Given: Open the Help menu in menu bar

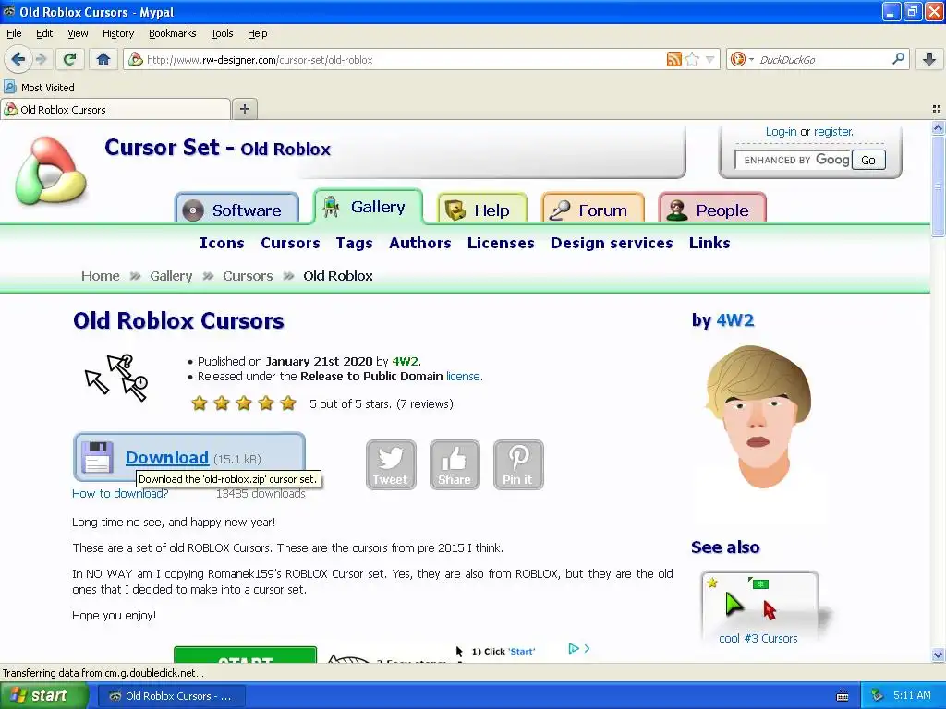Looking at the screenshot, I should (257, 33).
